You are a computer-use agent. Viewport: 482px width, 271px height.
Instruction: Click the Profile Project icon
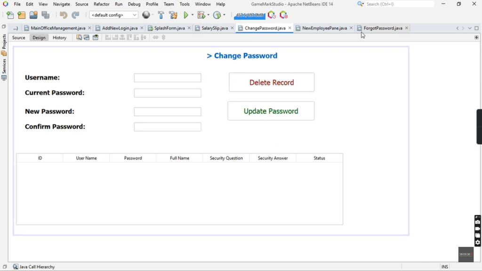coord(217,15)
